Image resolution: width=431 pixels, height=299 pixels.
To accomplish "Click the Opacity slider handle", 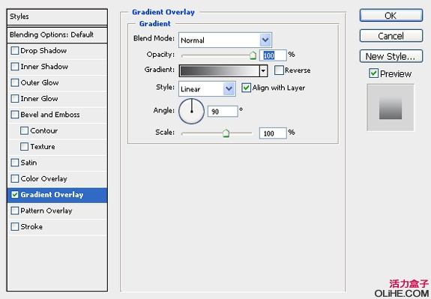I will 253,55.
